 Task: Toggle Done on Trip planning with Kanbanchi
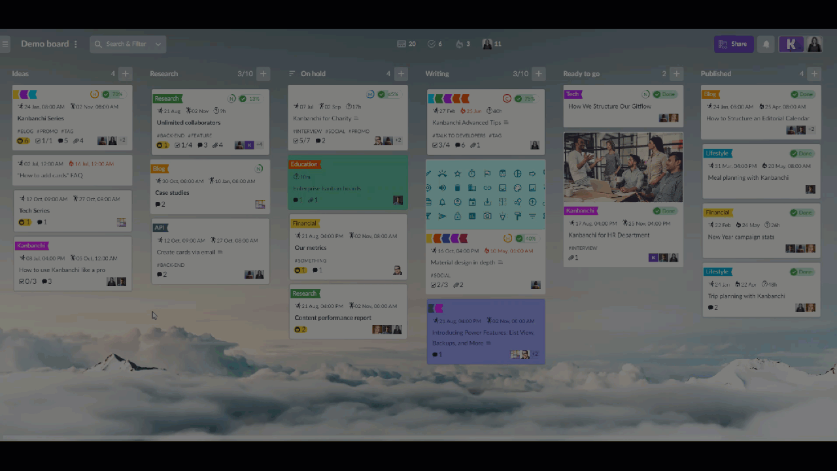click(802, 271)
